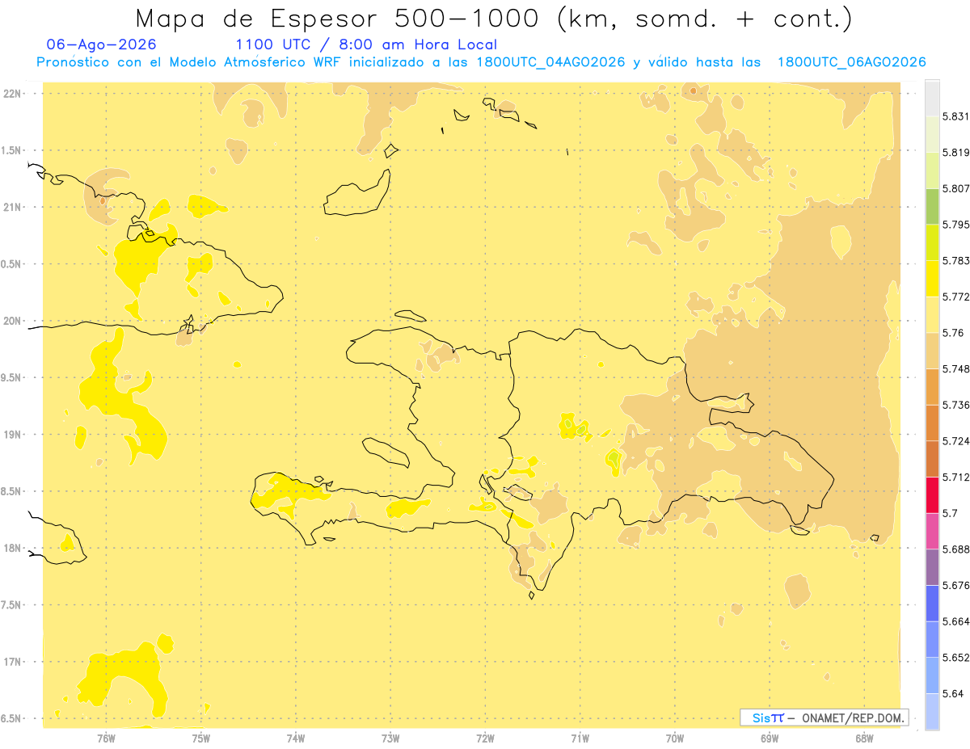Click the color bar value '5.831'
Viewport: 970px width, 749px height.
[x=956, y=116]
